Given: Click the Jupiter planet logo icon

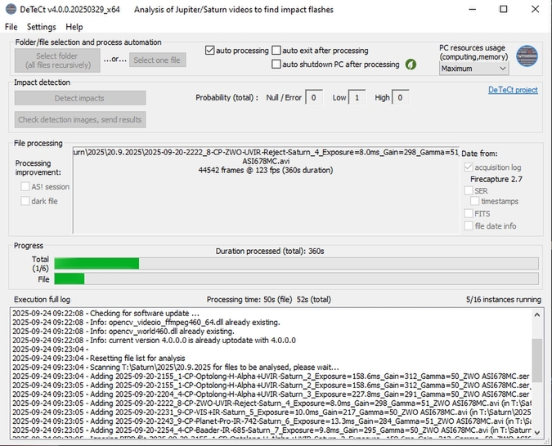Looking at the screenshot, I should coord(527,56).
